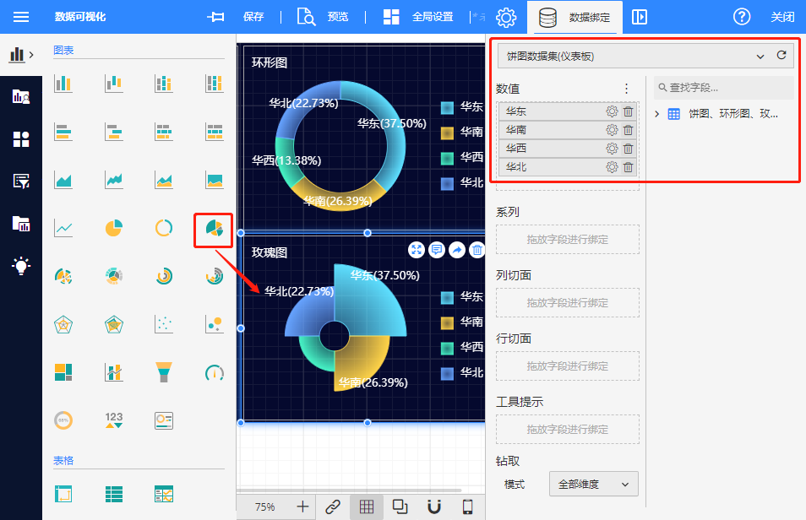
Task: Click the 保存 button
Action: pyautogui.click(x=237, y=17)
